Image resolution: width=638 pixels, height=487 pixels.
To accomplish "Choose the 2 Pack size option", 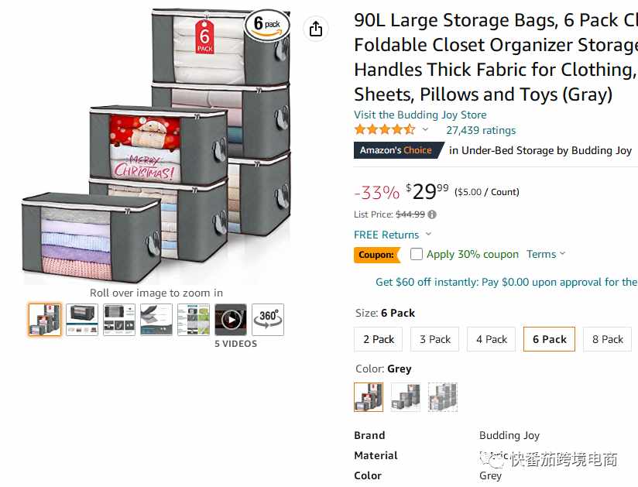I will (x=379, y=339).
